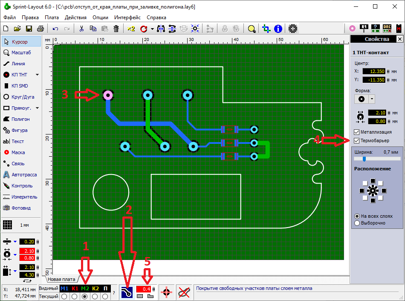Click the Rotate icon in toolbar

143,29
